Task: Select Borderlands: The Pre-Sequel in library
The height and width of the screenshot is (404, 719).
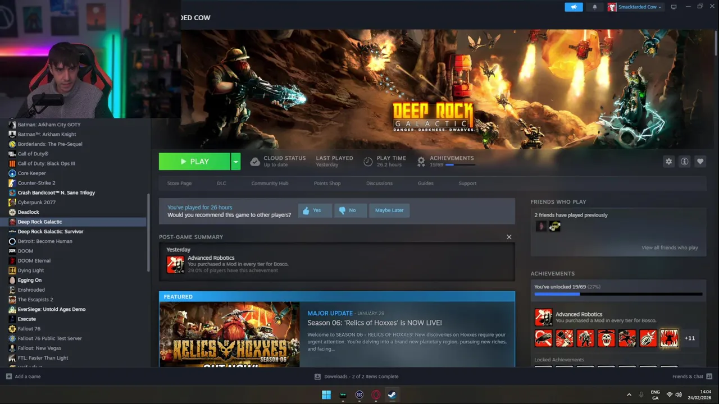Action: coord(49,144)
